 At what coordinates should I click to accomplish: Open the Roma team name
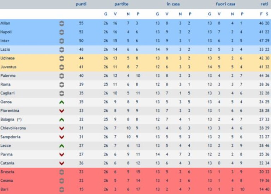tap(6, 84)
